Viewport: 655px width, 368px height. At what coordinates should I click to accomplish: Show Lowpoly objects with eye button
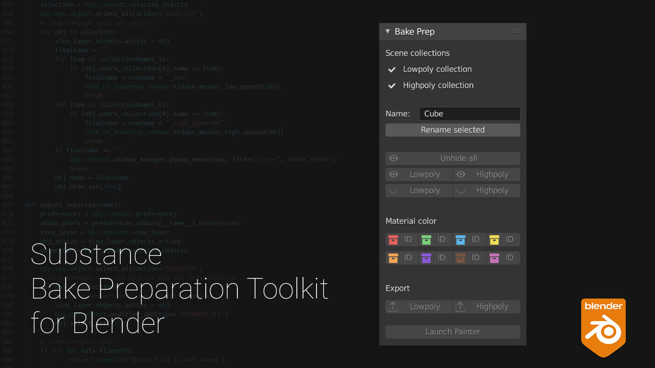(x=419, y=174)
